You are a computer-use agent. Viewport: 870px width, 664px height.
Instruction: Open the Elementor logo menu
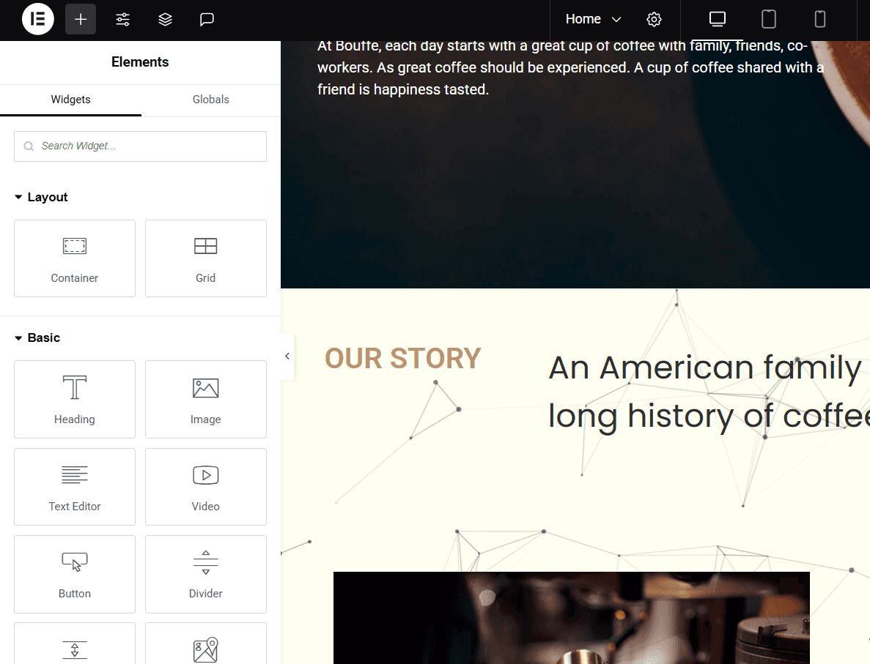point(38,19)
